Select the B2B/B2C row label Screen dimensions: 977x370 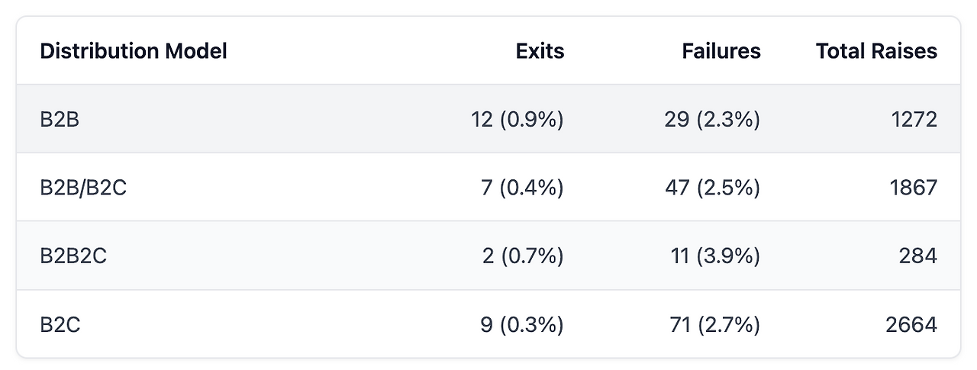(x=83, y=188)
